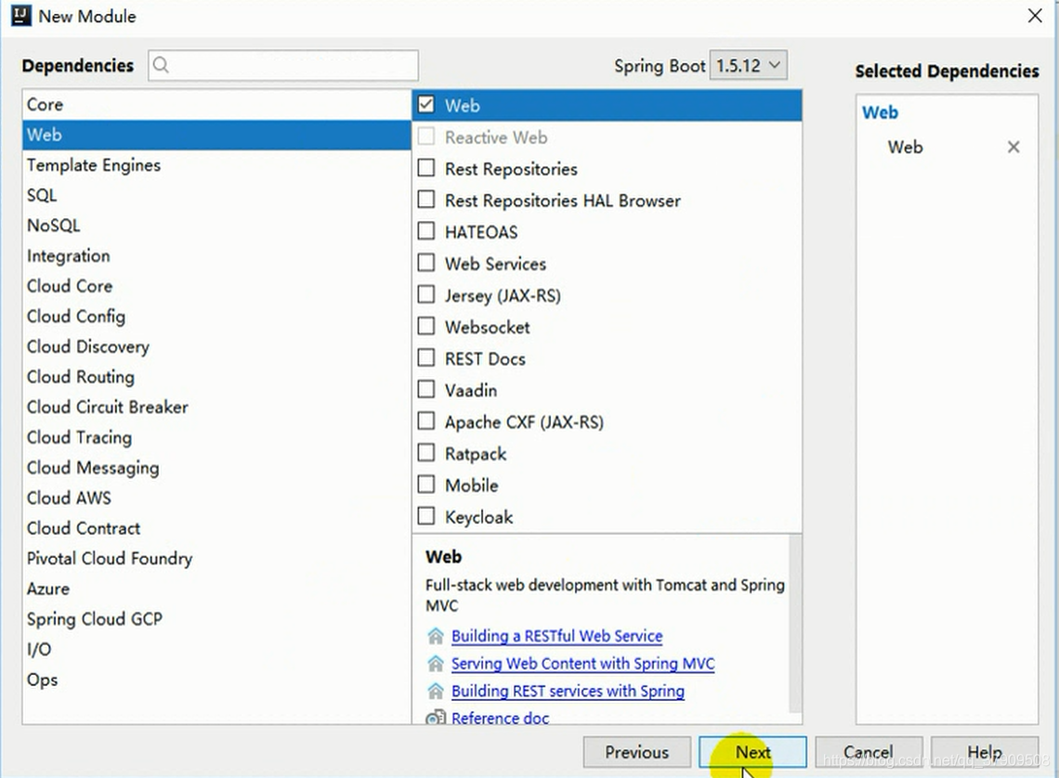Check the Vaadin checkbox
The image size is (1059, 778).
pos(426,390)
